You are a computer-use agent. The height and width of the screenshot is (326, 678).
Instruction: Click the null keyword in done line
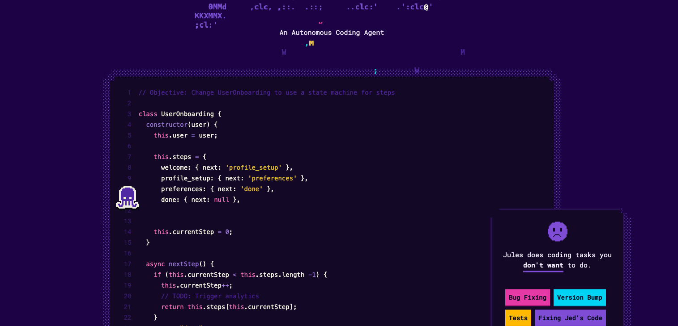click(x=222, y=200)
